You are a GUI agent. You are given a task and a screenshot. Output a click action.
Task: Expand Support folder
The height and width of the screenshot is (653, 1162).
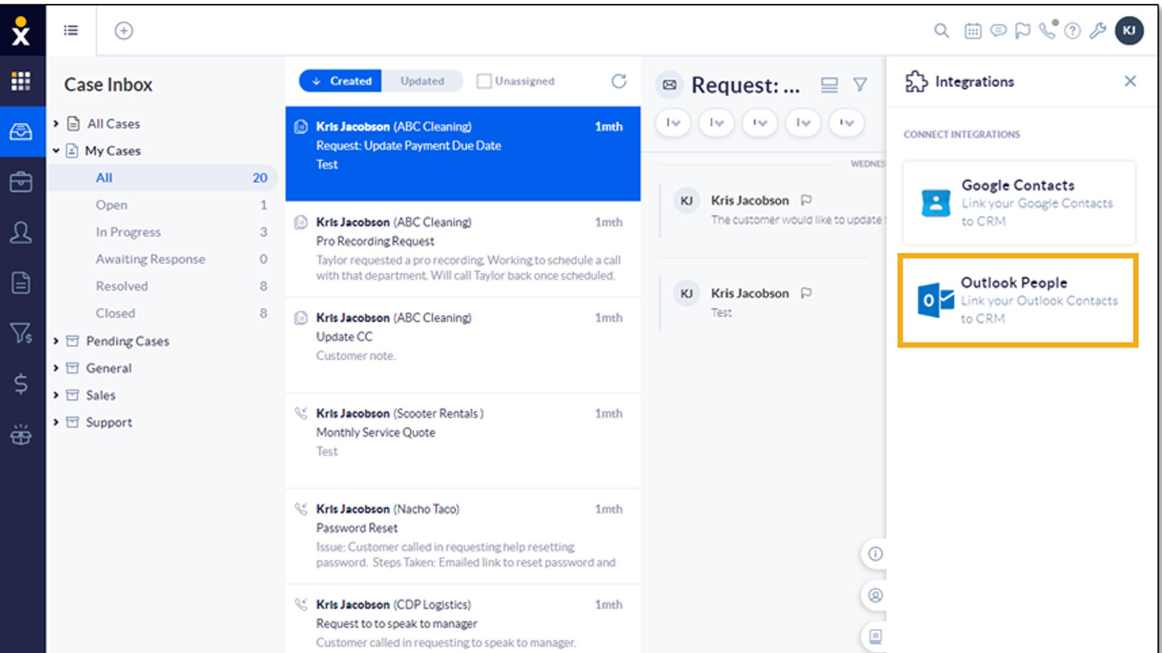[x=56, y=422]
